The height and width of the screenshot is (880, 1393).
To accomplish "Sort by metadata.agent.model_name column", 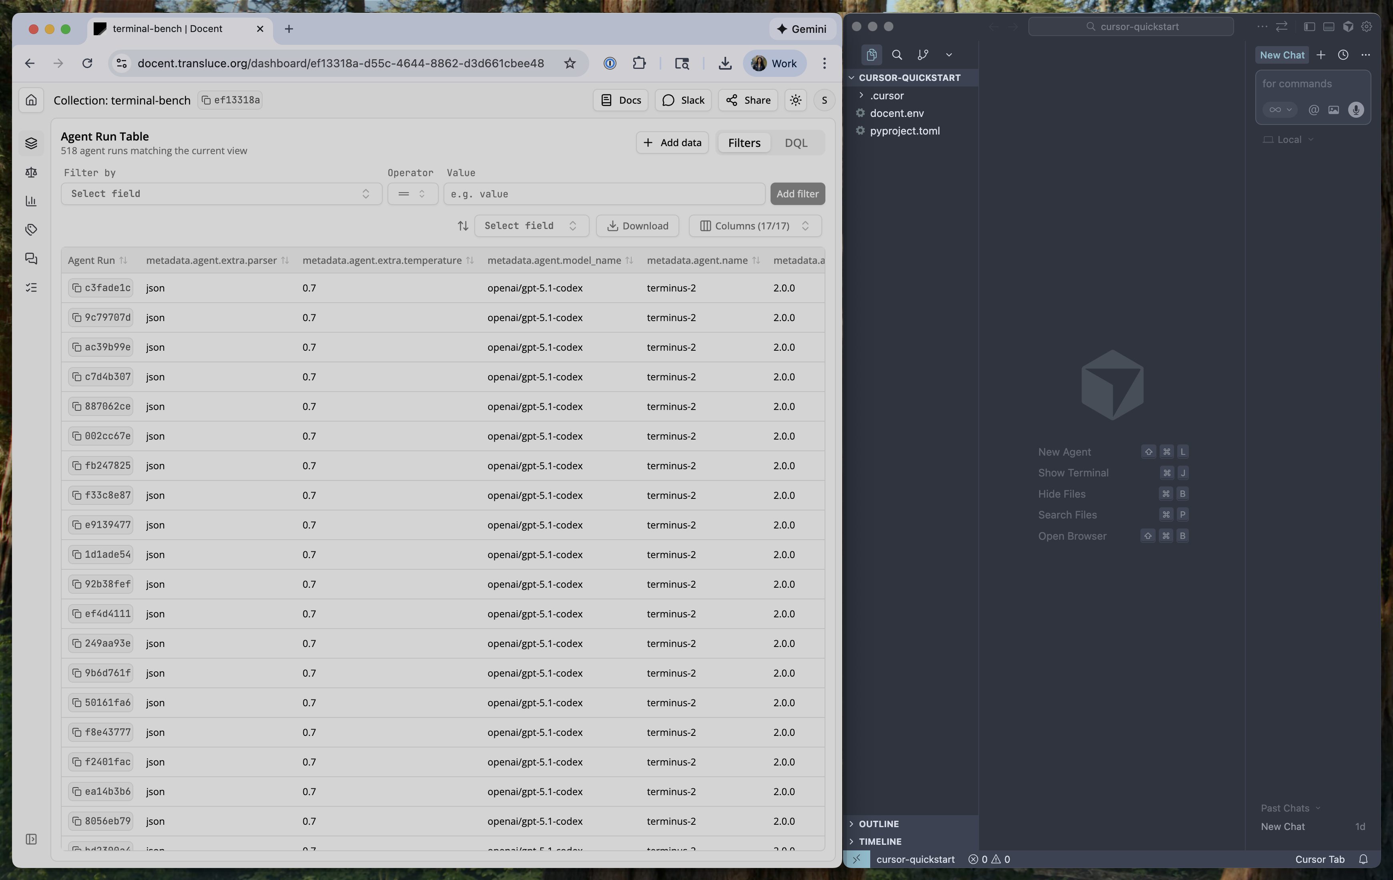I will click(629, 261).
